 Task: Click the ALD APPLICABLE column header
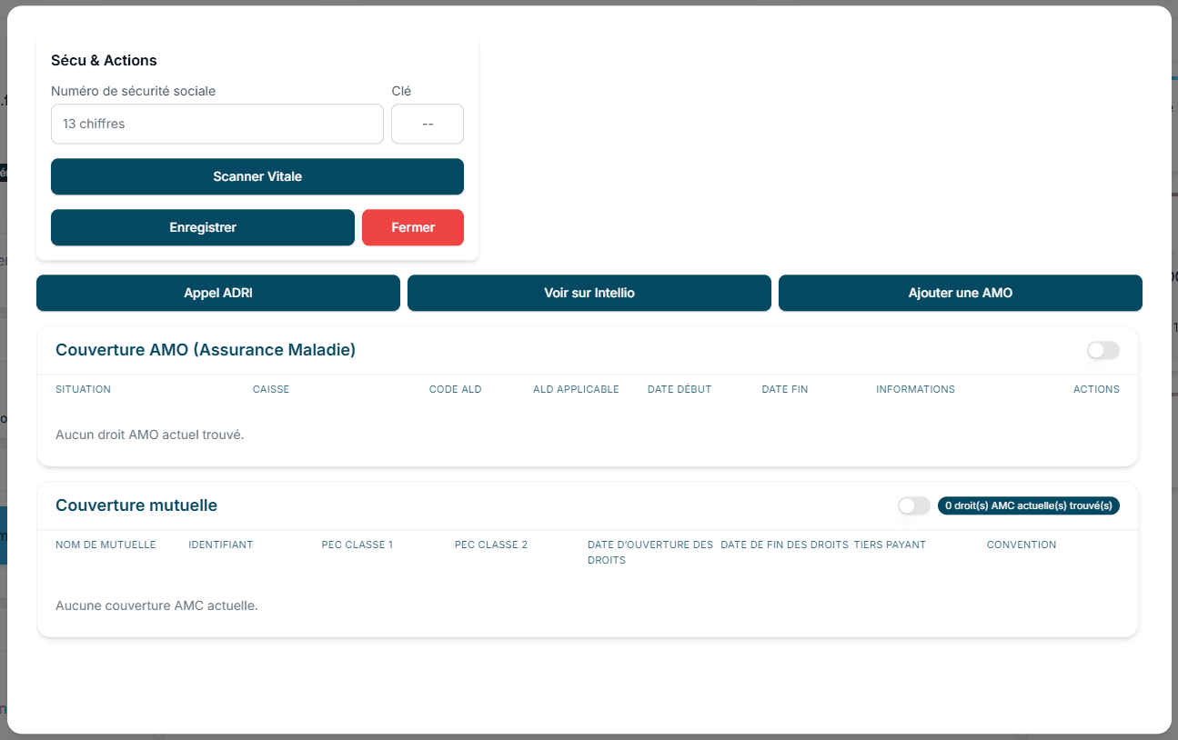(x=576, y=389)
